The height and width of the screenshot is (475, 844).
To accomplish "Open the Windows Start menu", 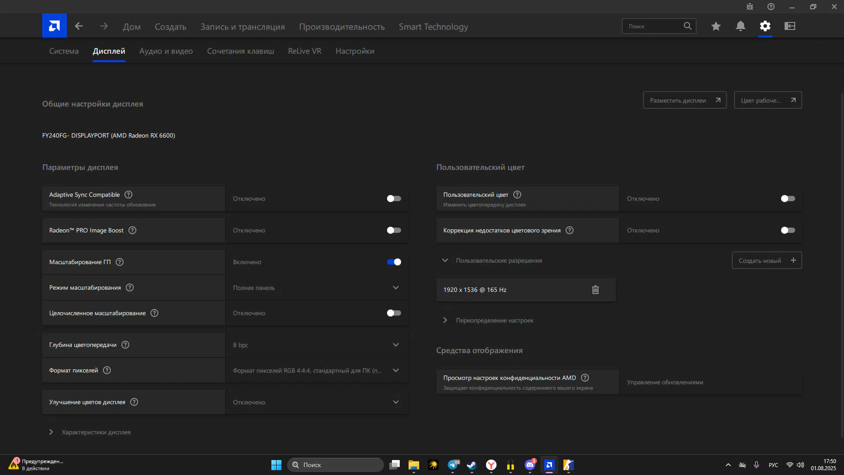I will [x=276, y=465].
